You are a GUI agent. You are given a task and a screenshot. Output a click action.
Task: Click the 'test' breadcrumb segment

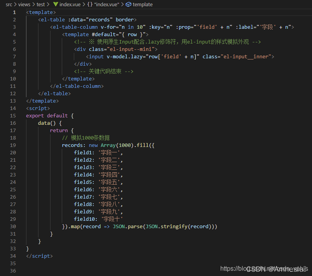click(40, 4)
